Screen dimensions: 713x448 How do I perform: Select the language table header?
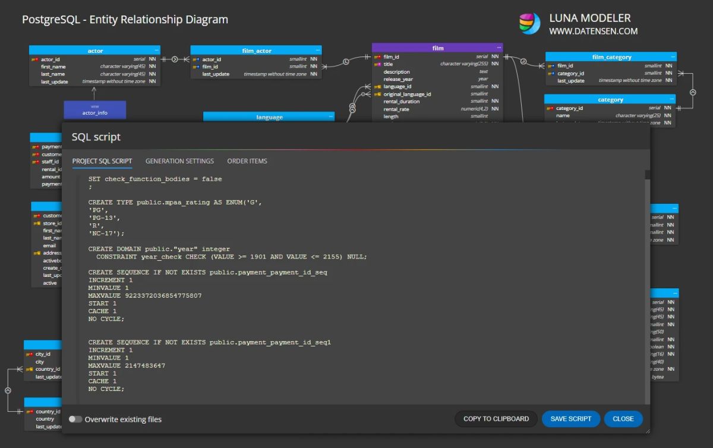coord(269,117)
